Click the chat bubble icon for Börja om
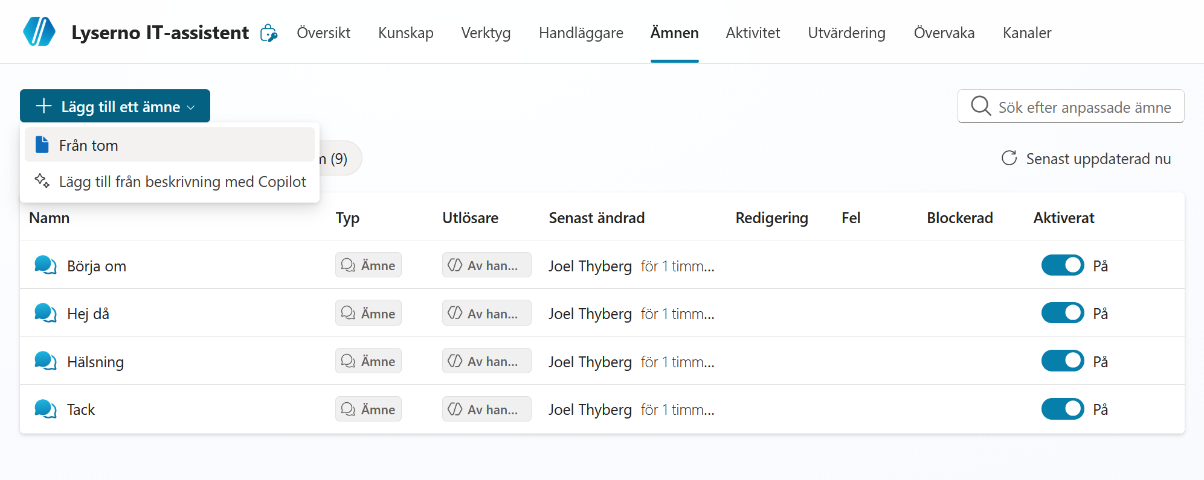The height and width of the screenshot is (480, 1204). (45, 265)
